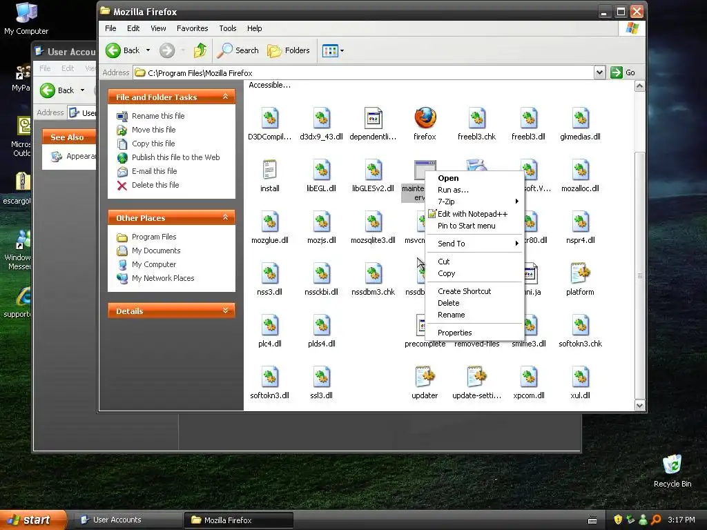Expand the Send To submenu
Image resolution: width=707 pixels, height=530 pixels.
474,244
